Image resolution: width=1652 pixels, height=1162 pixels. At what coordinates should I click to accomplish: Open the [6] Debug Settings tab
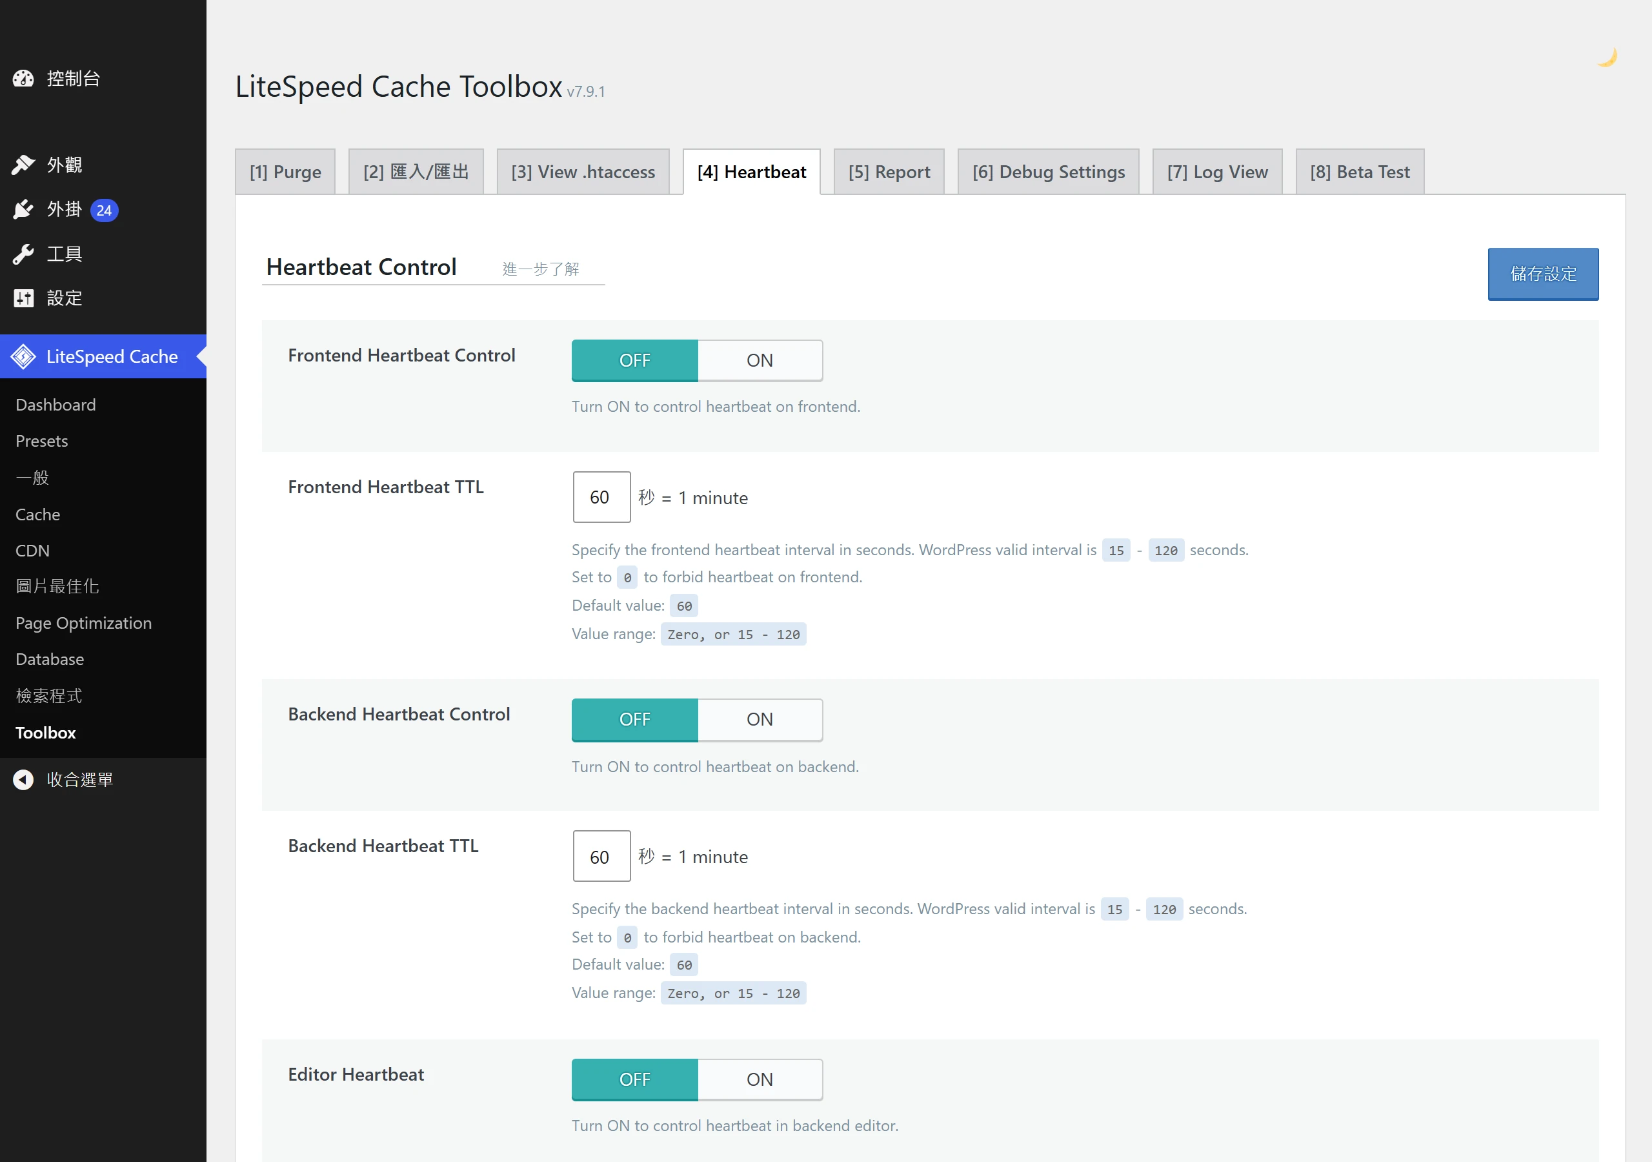(x=1049, y=172)
